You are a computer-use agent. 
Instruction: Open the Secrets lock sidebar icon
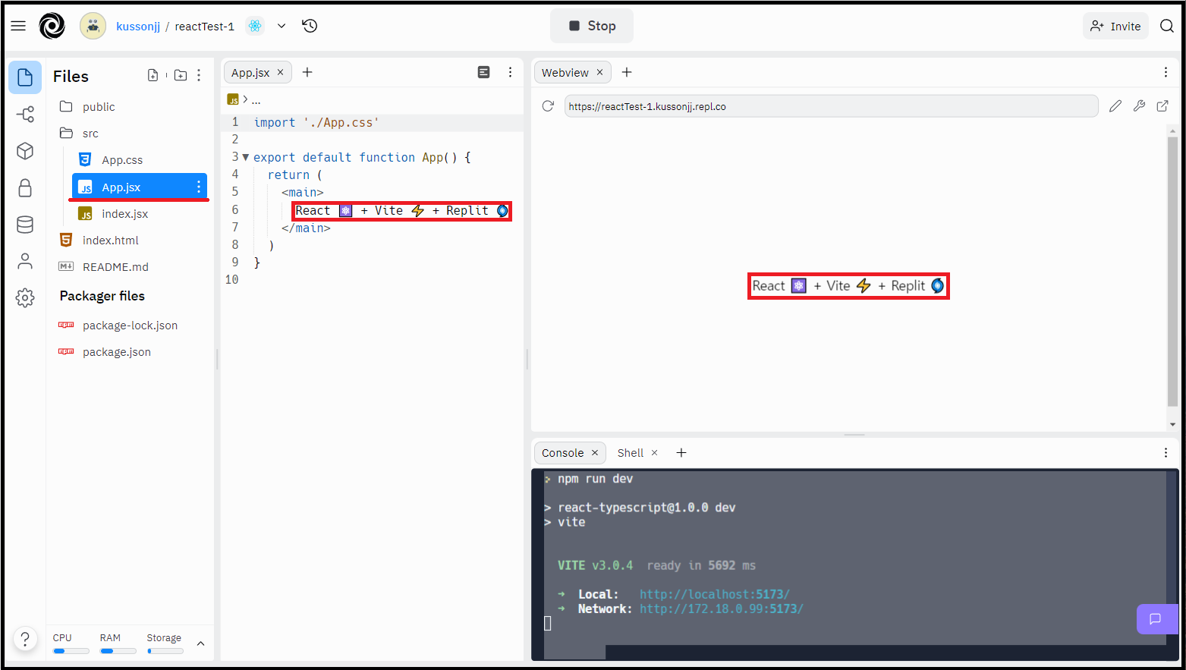25,187
